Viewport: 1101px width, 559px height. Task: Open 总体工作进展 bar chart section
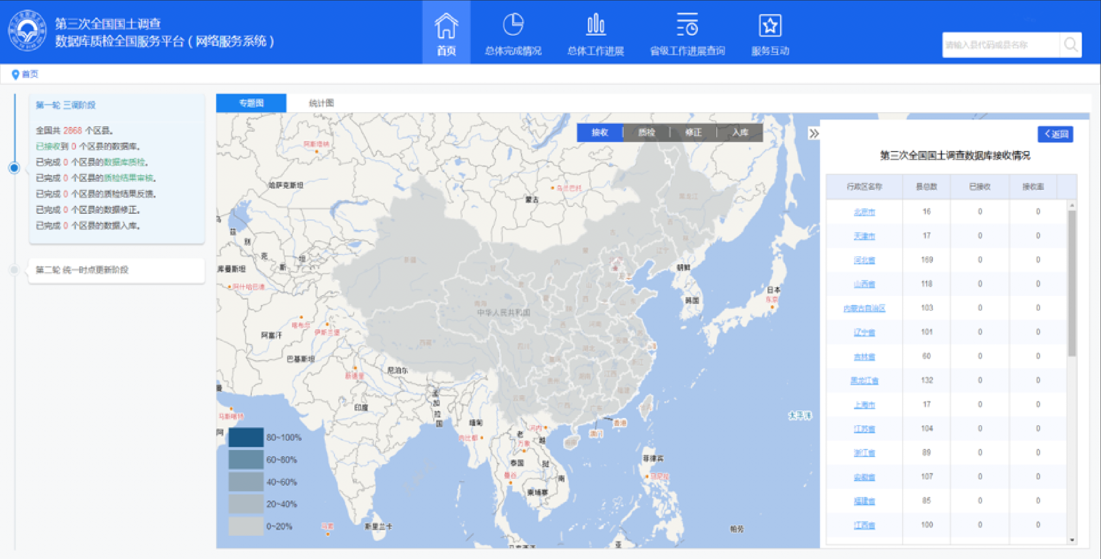pyautogui.click(x=595, y=33)
